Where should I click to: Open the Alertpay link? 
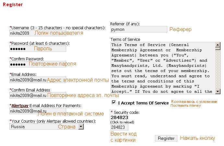tap(20, 106)
